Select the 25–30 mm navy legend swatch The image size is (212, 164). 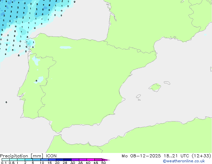point(68,160)
